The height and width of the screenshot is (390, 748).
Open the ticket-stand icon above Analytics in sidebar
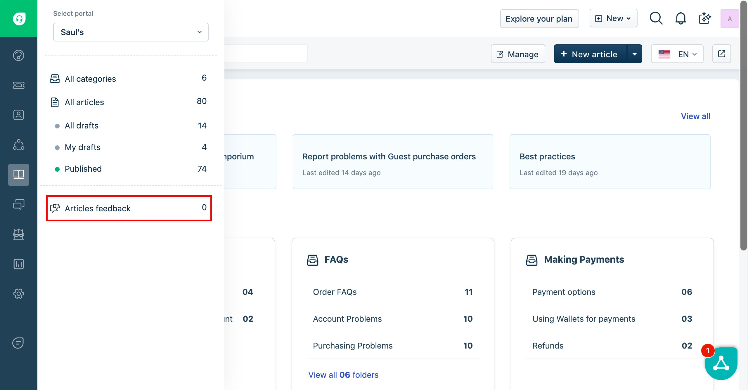click(x=19, y=234)
